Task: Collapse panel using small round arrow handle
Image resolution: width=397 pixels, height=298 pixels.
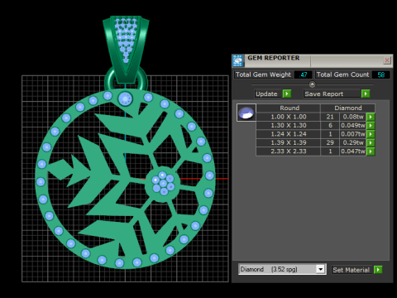Action: point(312,84)
